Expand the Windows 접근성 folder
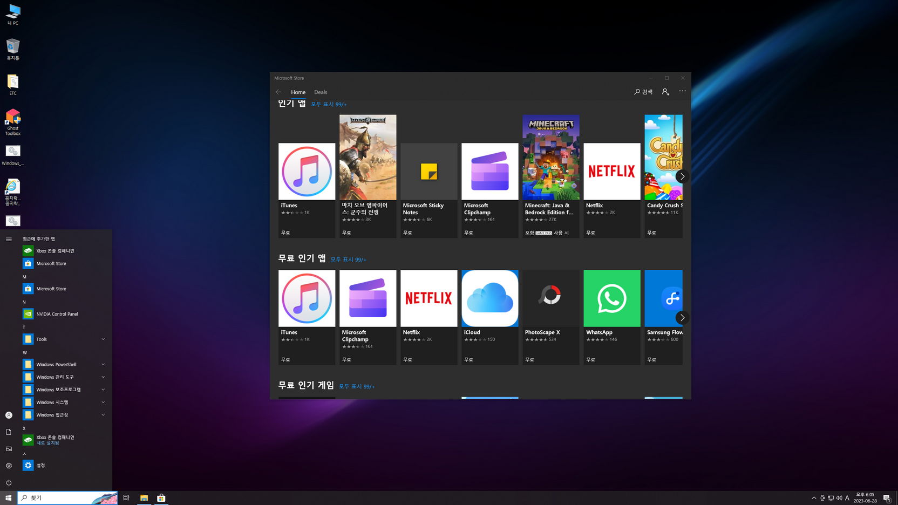The image size is (898, 505). coord(65,415)
